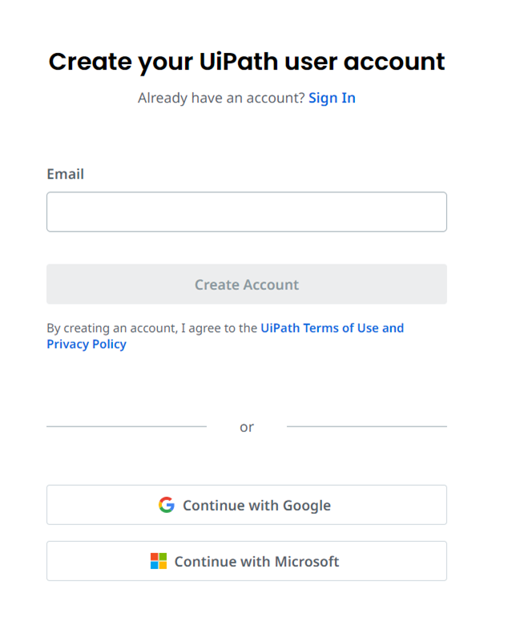Viewport: 524px width, 638px height.
Task: Click the Email label
Action: click(x=66, y=174)
